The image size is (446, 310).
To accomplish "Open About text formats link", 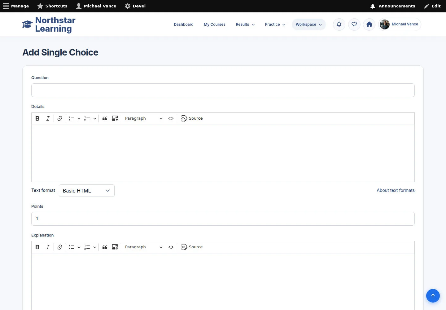I will 396,190.
